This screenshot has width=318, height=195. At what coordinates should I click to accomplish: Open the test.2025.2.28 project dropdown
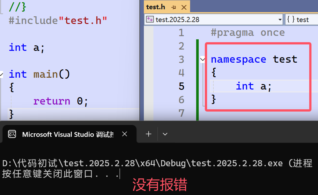[x=280, y=19]
